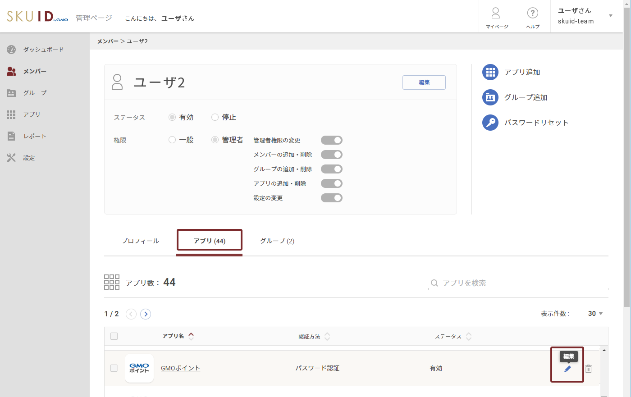
Task: Enable the 停止 status radio button
Action: click(x=215, y=117)
